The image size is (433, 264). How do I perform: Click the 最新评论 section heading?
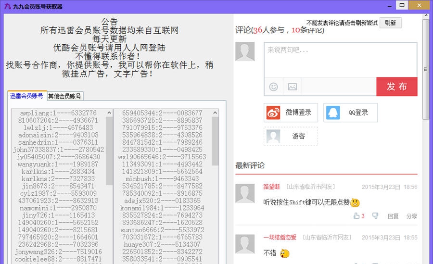click(250, 165)
